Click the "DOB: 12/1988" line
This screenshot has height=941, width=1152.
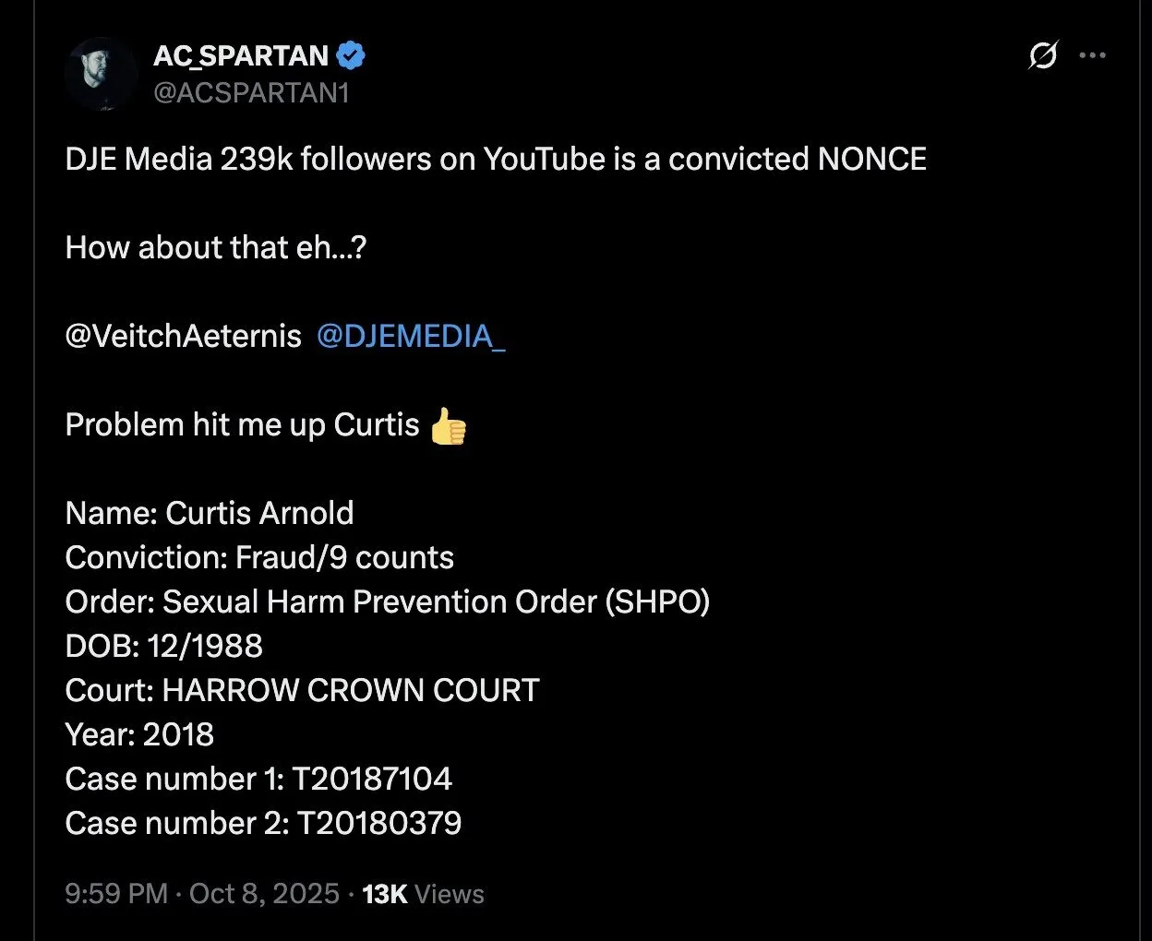pyautogui.click(x=164, y=647)
